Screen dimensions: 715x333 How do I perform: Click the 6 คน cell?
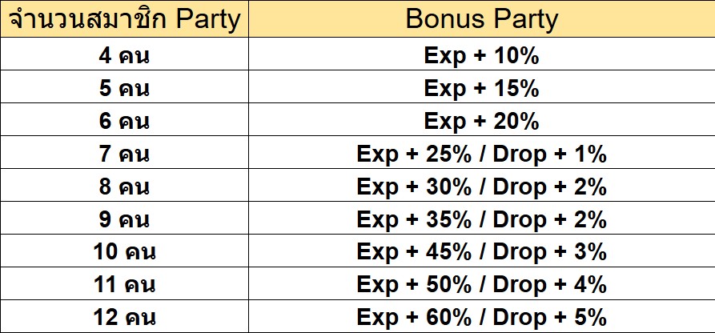point(124,119)
